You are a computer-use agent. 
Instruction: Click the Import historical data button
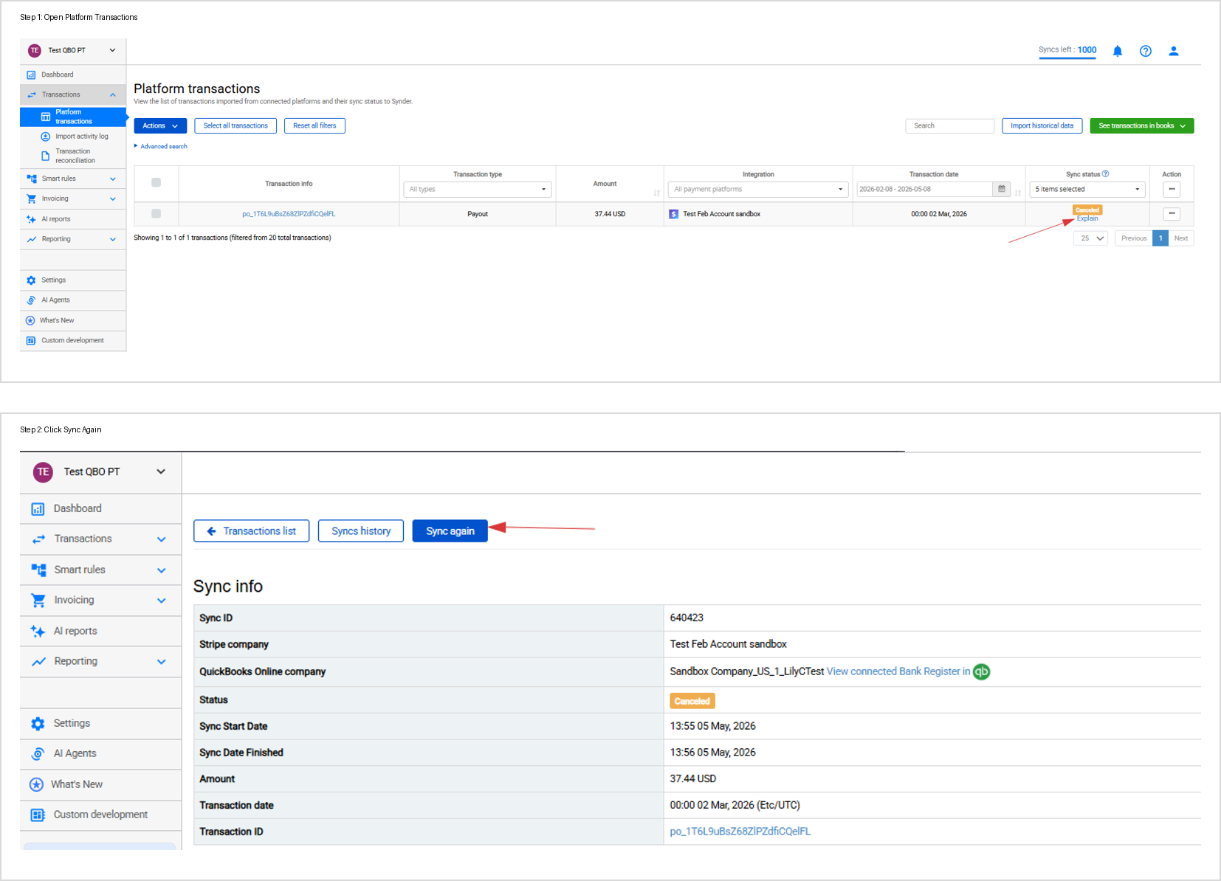coord(1042,126)
